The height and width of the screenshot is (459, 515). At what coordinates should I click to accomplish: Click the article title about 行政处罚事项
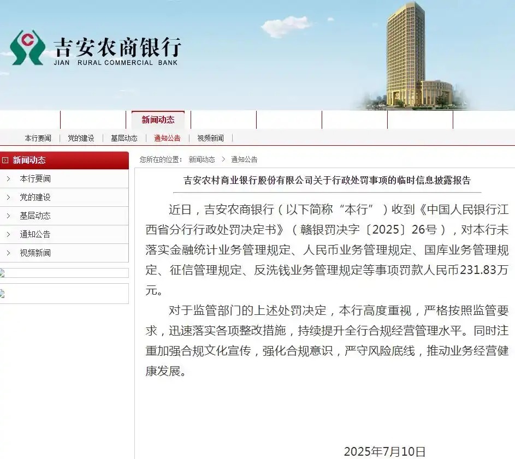[327, 180]
